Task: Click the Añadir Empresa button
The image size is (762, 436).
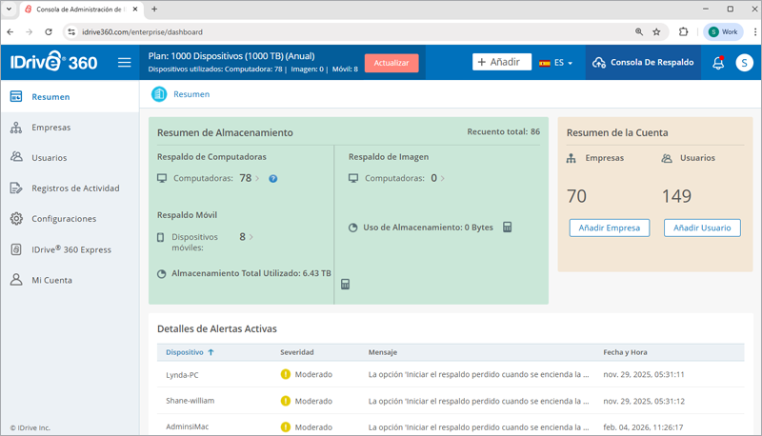Action: tap(610, 228)
